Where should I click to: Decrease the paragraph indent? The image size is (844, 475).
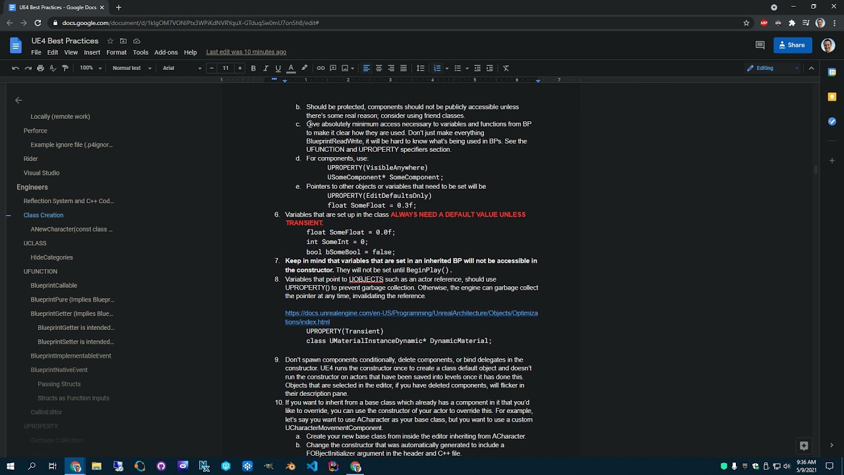477,68
